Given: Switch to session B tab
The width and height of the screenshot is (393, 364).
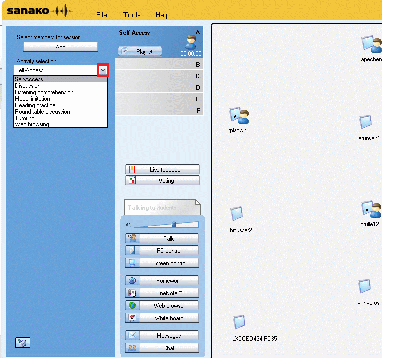Looking at the screenshot, I should 159,64.
